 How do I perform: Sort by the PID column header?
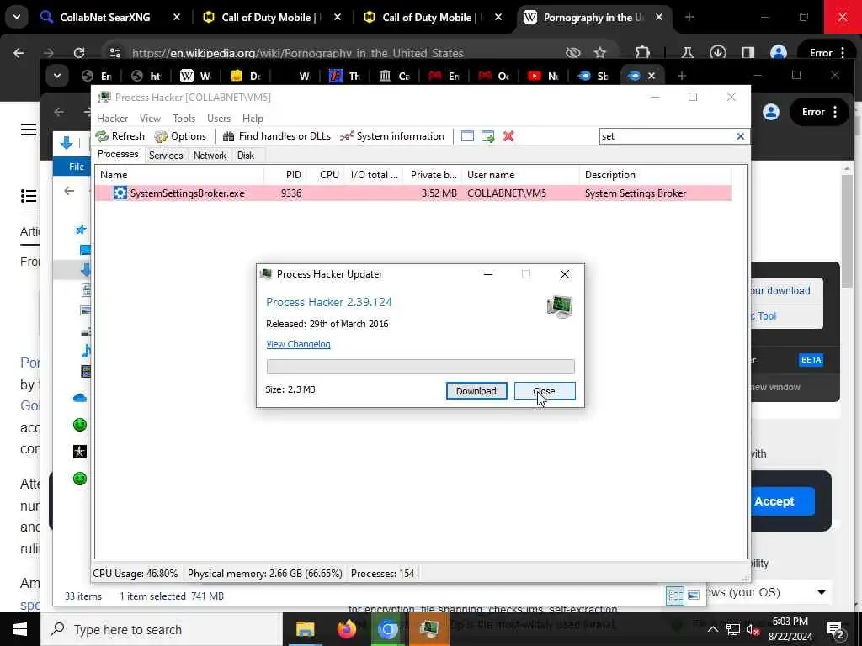click(285, 175)
